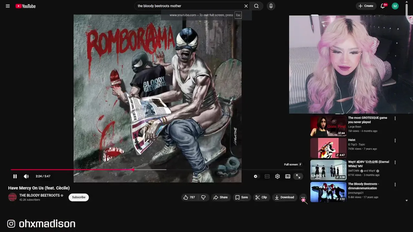
Task: Open the Heist video thumbnail
Action: pyautogui.click(x=328, y=148)
